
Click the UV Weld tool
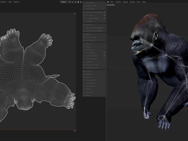tap(94, 21)
